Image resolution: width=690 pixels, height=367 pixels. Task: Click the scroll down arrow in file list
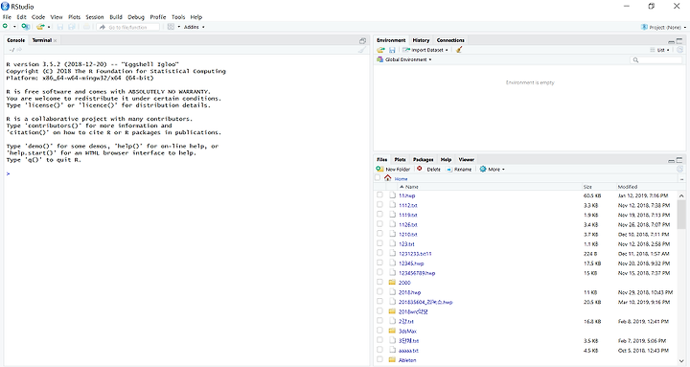pyautogui.click(x=681, y=360)
